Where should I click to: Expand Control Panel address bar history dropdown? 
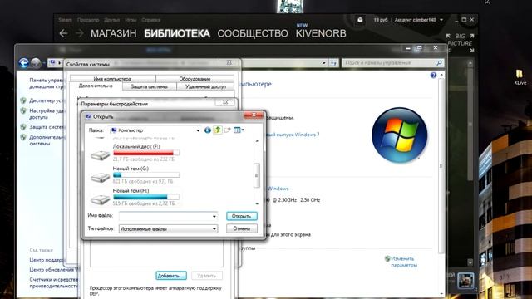pyautogui.click(x=324, y=63)
